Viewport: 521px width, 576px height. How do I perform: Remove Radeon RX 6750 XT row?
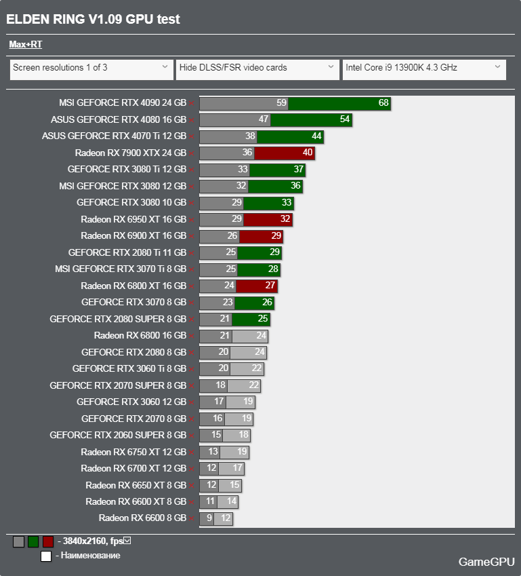coord(192,453)
